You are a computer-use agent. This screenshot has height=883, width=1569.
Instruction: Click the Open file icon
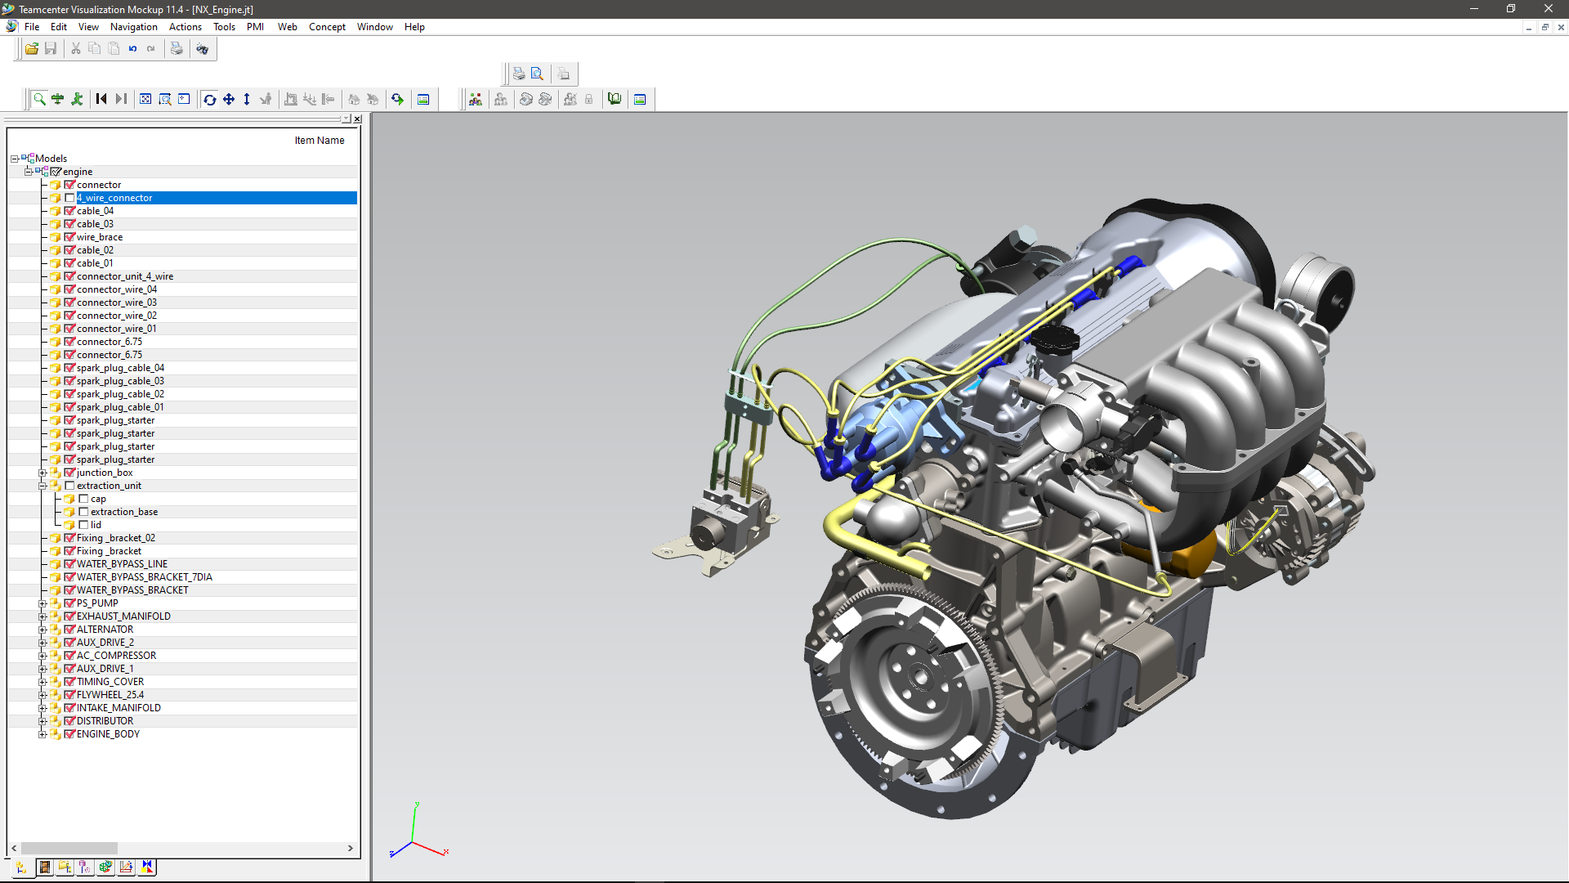coord(31,48)
